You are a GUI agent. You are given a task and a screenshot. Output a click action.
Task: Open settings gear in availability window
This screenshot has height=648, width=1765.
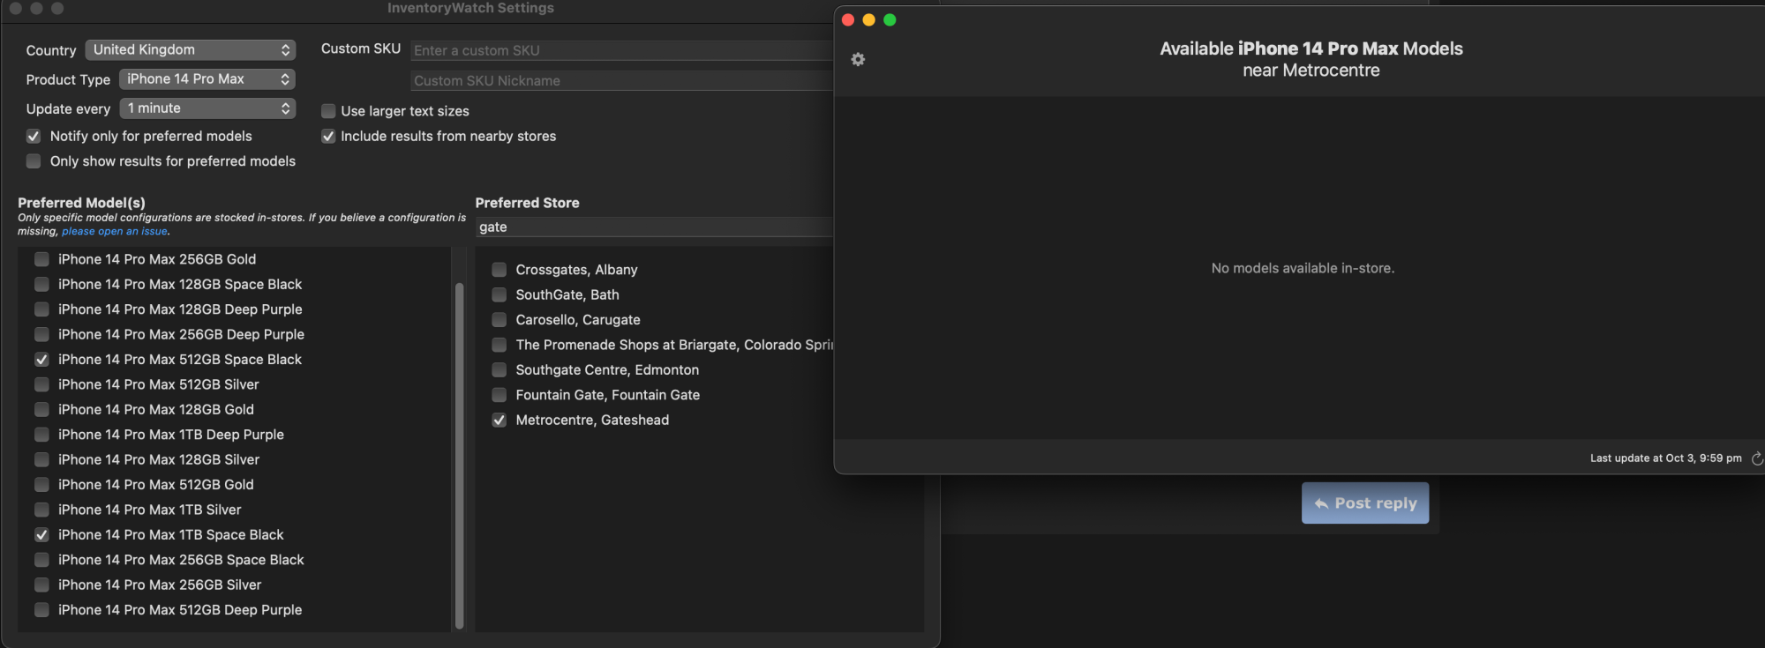pos(858,59)
